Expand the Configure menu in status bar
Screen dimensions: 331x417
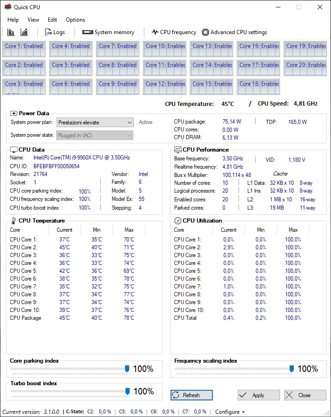click(230, 412)
